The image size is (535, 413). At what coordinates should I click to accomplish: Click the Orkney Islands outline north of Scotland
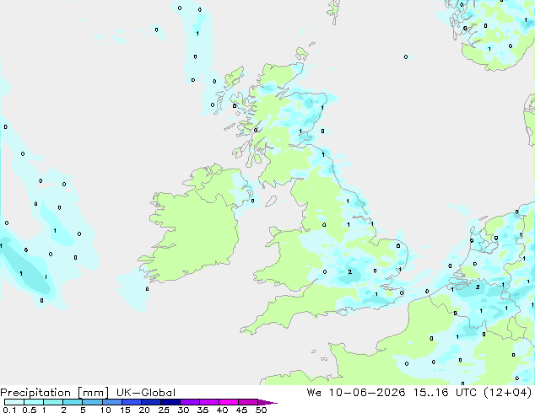302,54
